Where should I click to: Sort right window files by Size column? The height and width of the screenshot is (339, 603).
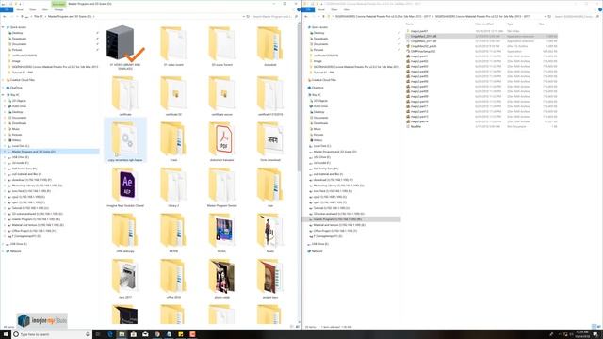pyautogui.click(x=542, y=24)
